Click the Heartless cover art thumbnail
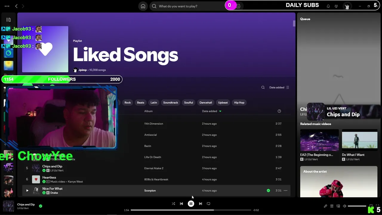Screen dimensions: 382x215 click(x=36, y=179)
